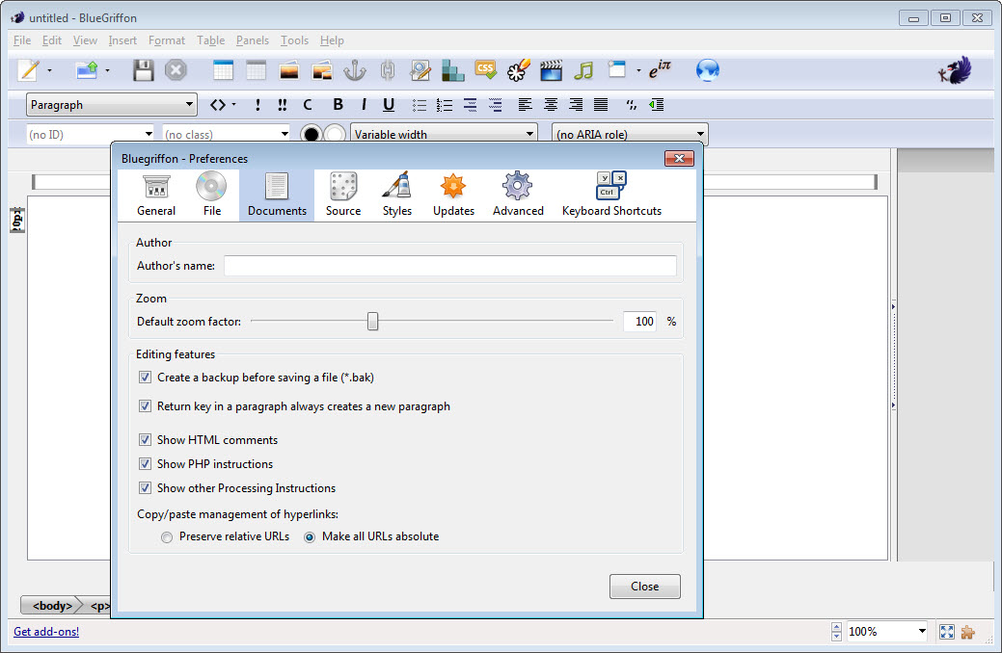Click the globe browser preview icon
Screen dimensions: 1002x653
(x=708, y=70)
